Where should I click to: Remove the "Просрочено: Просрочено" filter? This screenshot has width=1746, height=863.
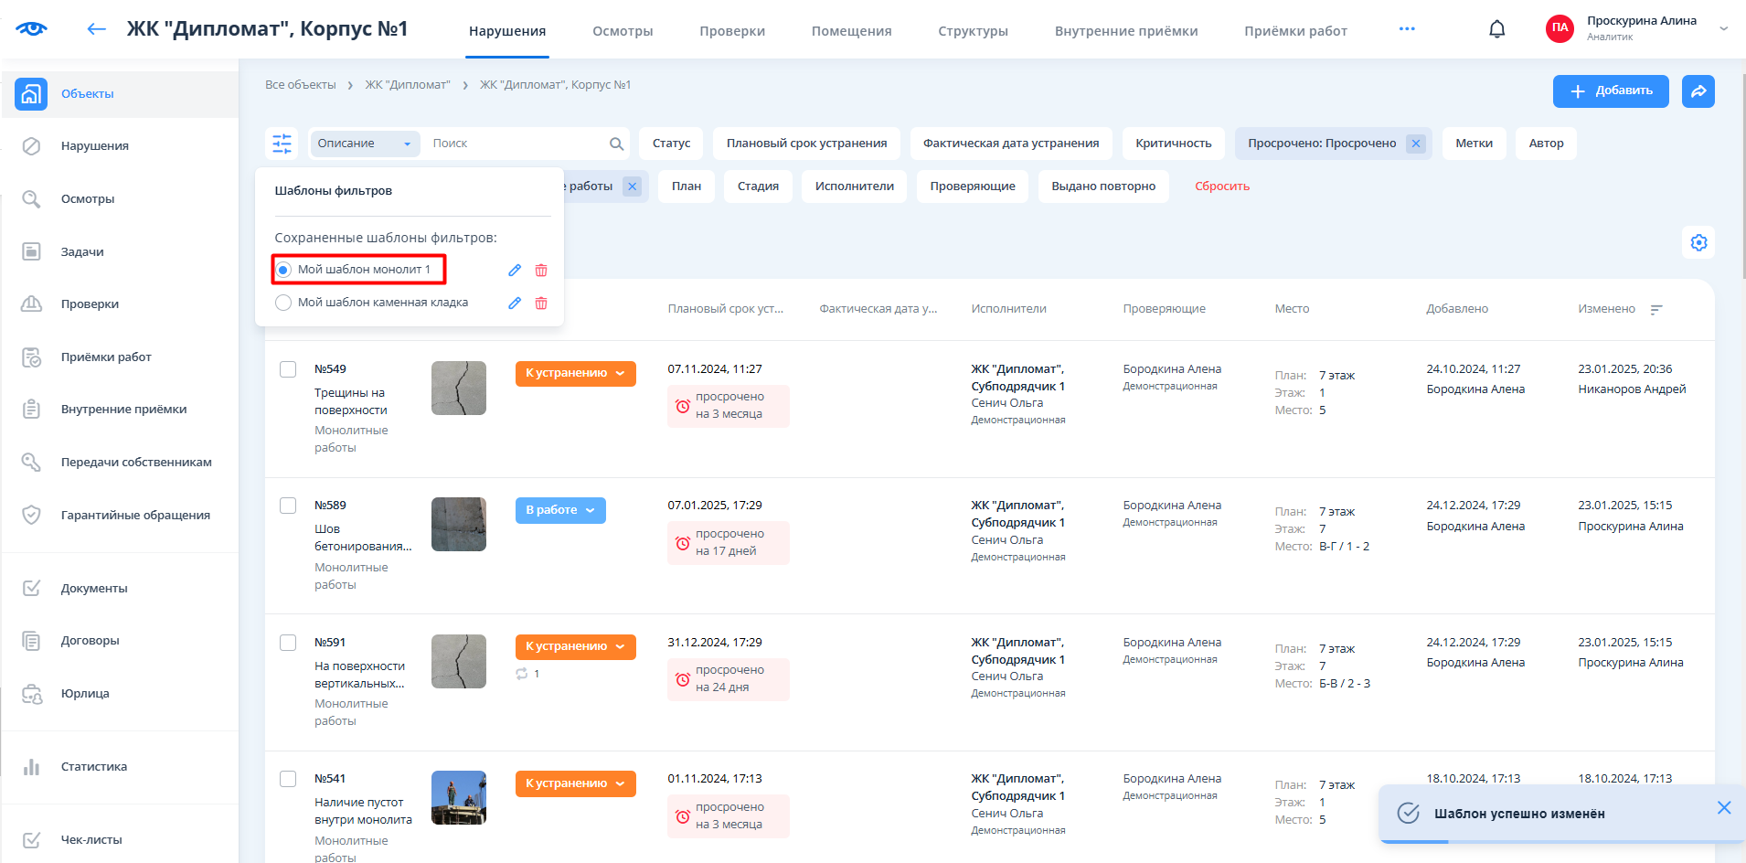[x=1415, y=144]
